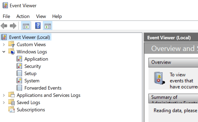Click the Windows Logs folder icon
This screenshot has height=122, width=198.
click(12, 51)
